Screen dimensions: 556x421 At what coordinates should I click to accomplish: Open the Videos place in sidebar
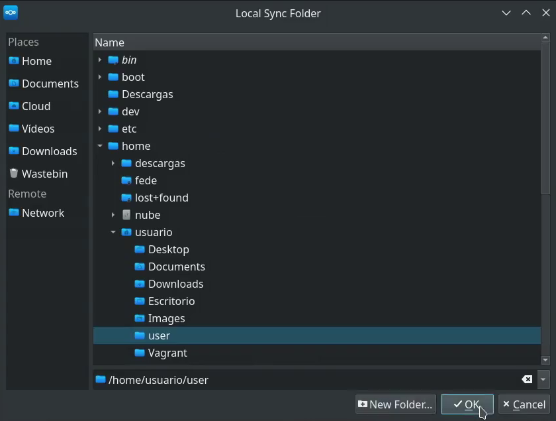coord(38,129)
